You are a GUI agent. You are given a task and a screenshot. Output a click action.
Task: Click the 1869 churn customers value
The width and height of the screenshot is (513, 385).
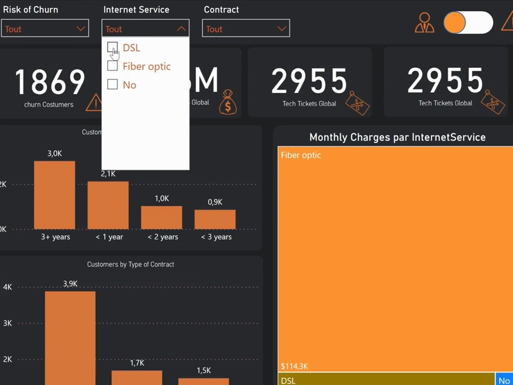coord(50,82)
